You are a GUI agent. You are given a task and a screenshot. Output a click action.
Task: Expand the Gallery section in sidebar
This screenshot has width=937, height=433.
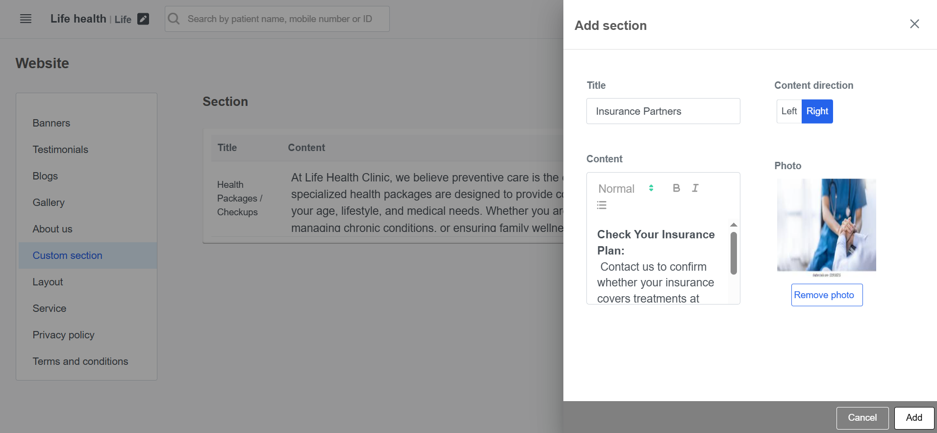[49, 202]
